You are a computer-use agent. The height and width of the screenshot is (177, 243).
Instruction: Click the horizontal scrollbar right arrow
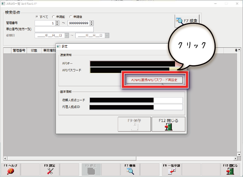click(x=235, y=159)
